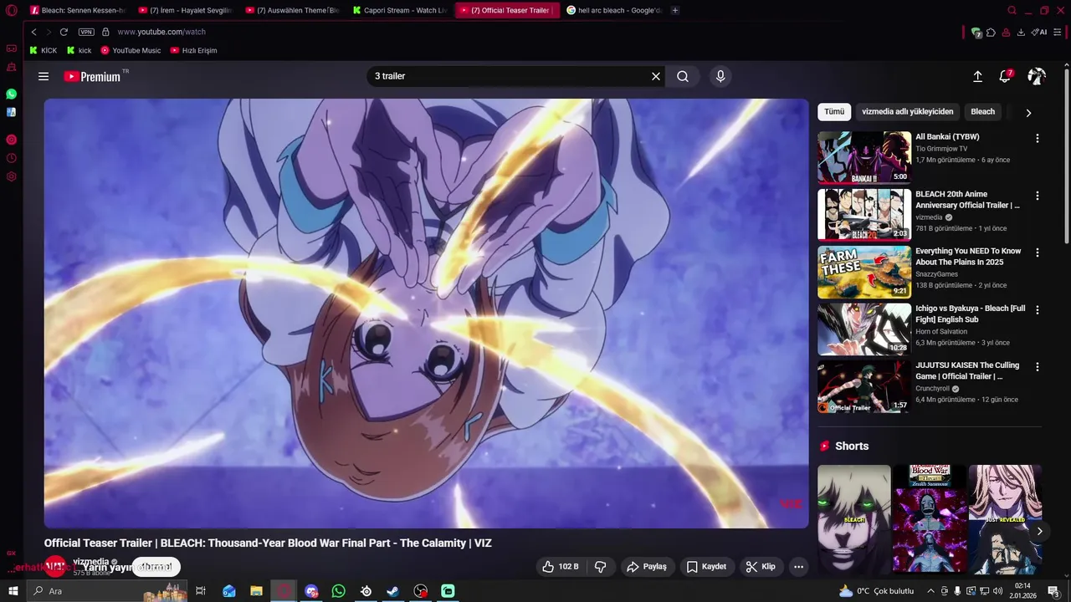Open the weather widget 0°C Çok bulutlu
1071x602 pixels.
876,591
